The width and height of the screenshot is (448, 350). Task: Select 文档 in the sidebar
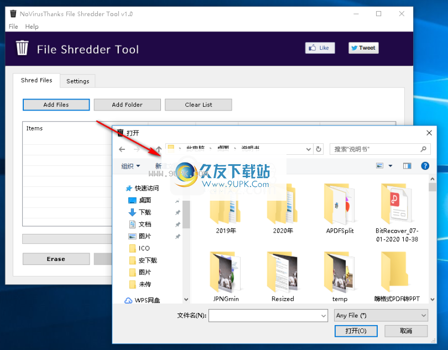145,224
